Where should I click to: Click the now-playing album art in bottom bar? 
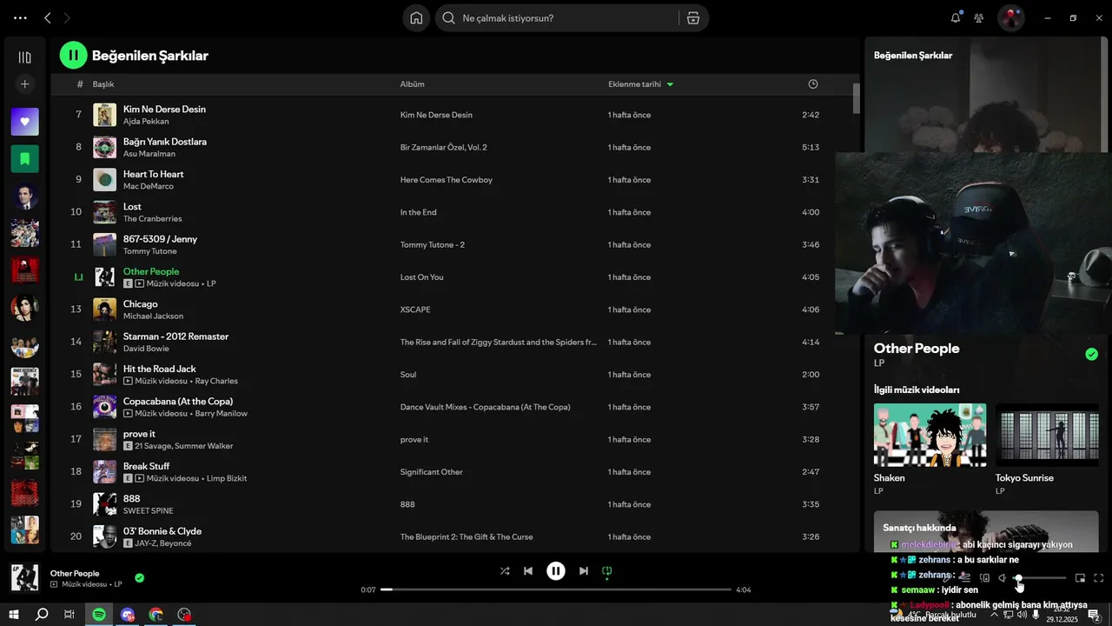click(24, 577)
